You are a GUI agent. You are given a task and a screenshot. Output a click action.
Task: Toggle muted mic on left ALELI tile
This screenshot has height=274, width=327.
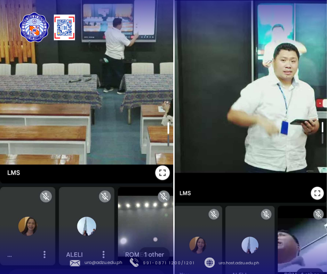pos(105,196)
